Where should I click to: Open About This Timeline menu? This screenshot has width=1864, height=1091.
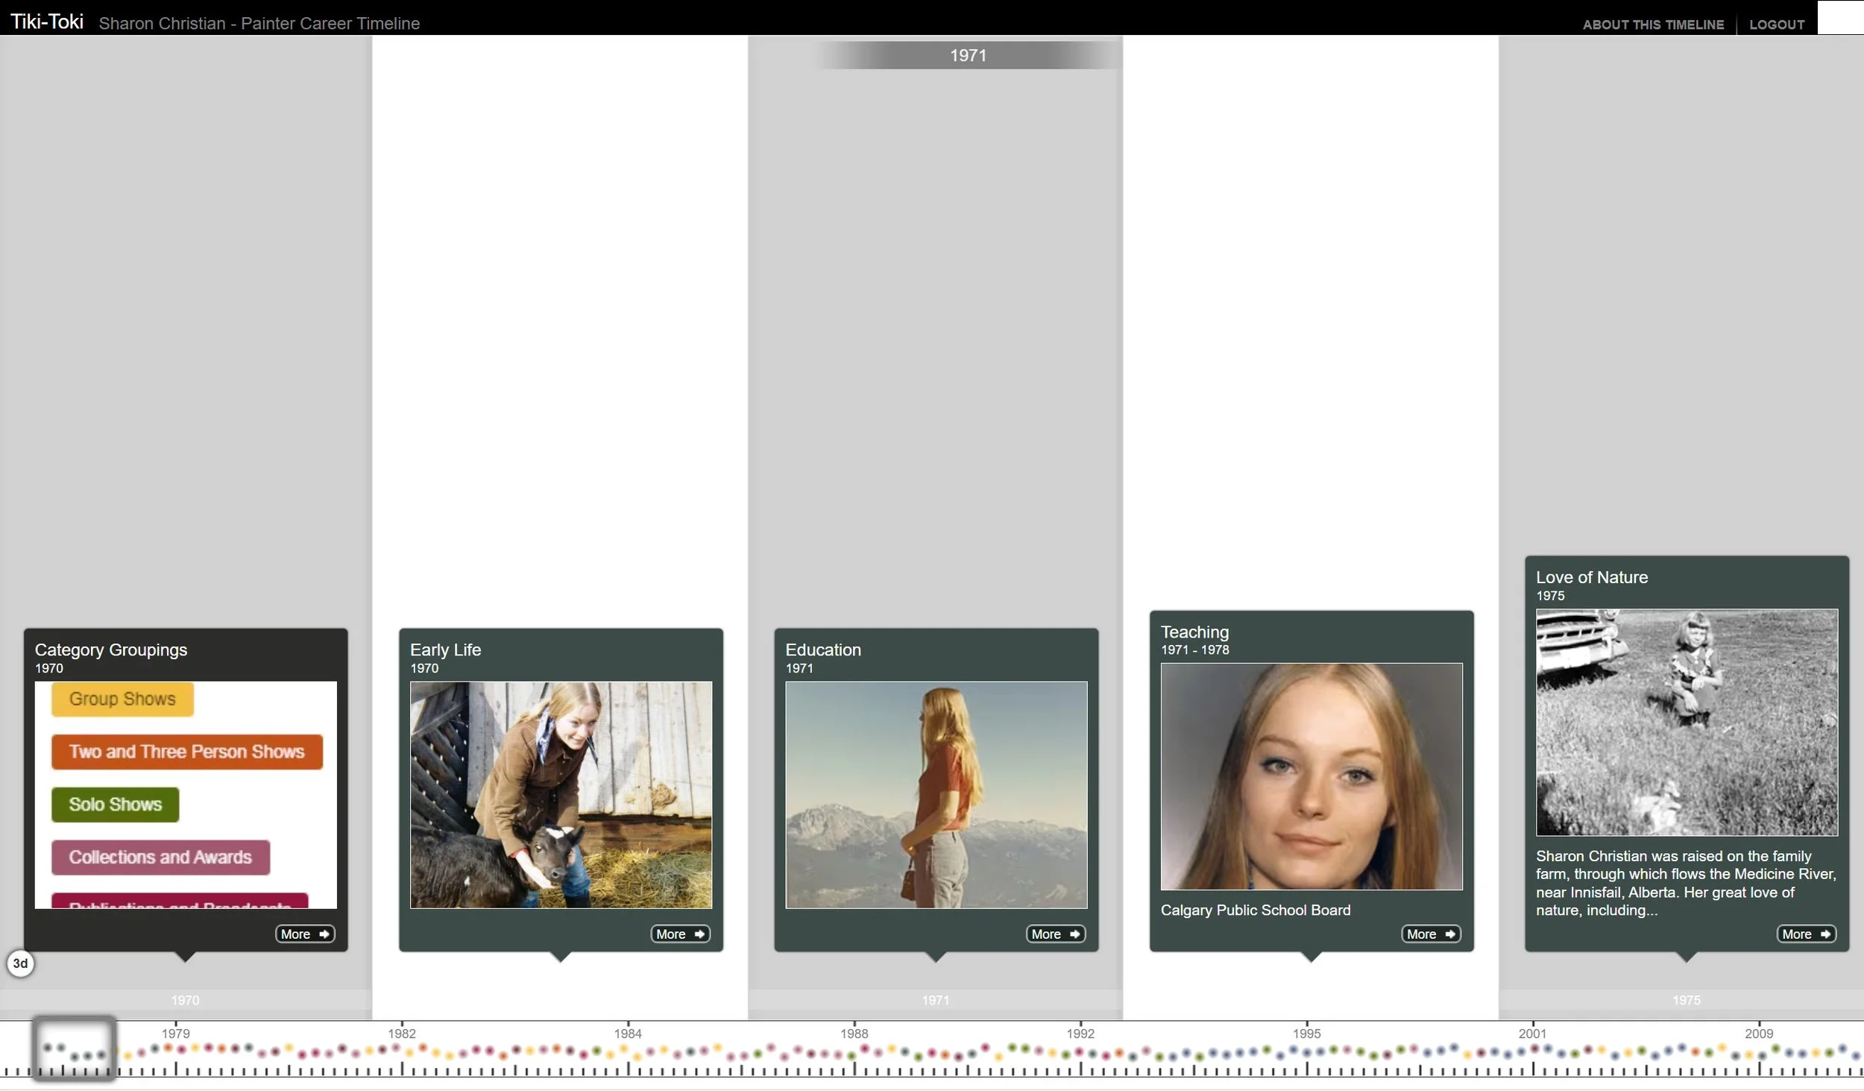pyautogui.click(x=1653, y=25)
